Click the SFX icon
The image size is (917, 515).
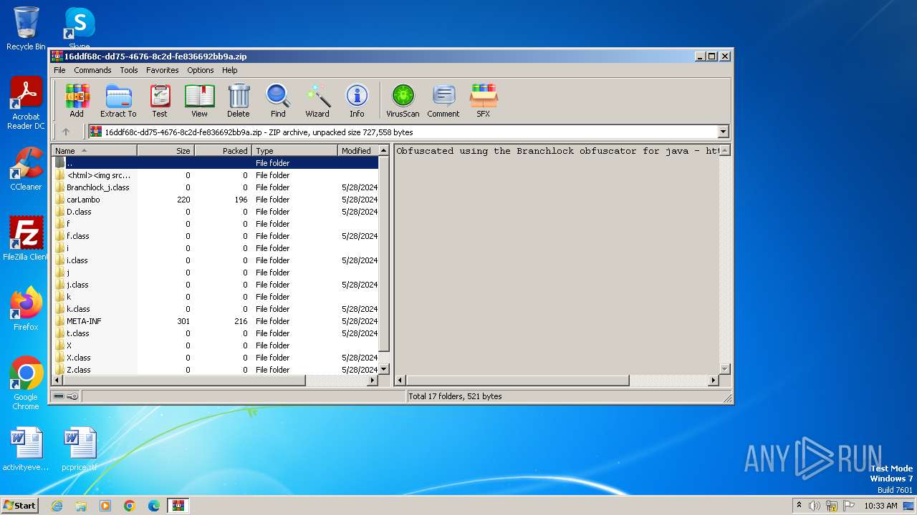(x=484, y=100)
